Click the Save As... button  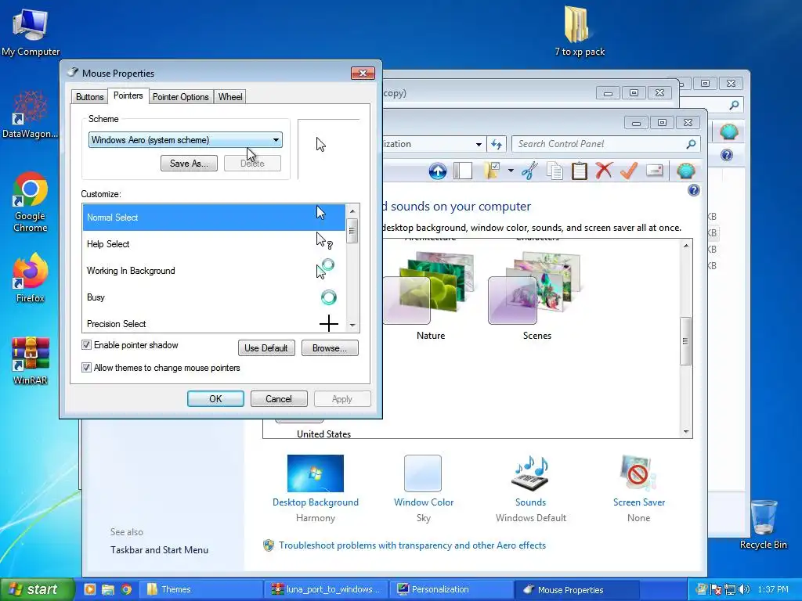[x=189, y=164]
